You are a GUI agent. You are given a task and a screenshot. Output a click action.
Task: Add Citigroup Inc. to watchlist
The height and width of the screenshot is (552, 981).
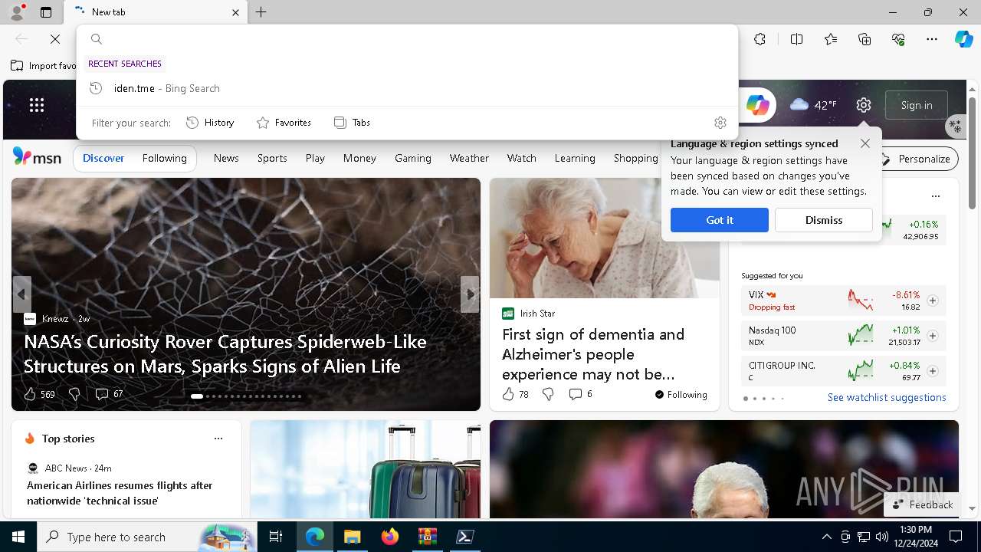point(933,371)
